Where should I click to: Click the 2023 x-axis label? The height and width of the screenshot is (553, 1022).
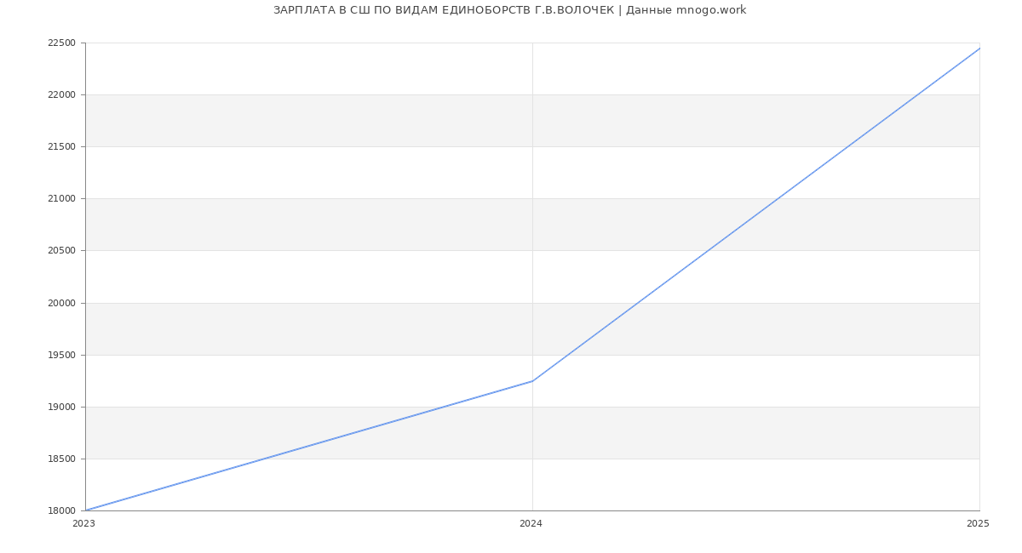(x=83, y=524)
